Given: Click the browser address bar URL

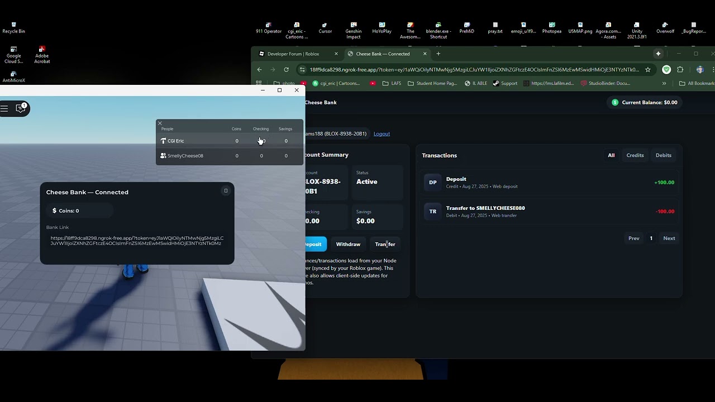Looking at the screenshot, I should pos(474,70).
